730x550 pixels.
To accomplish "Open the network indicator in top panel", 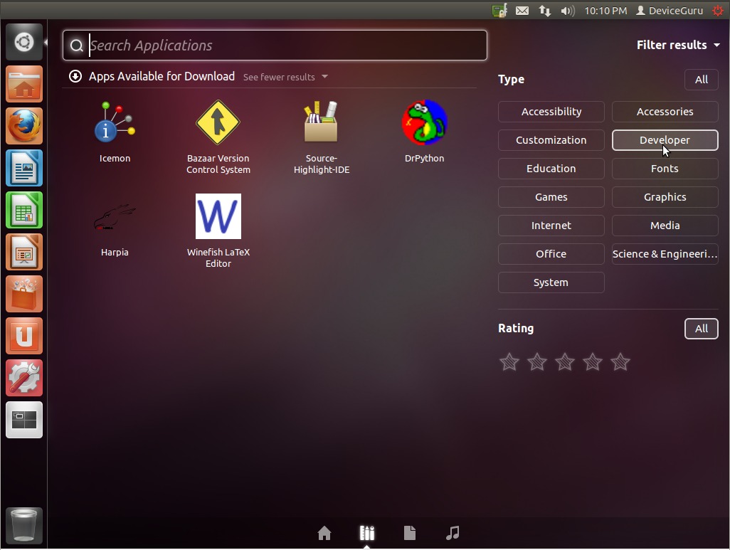I will pyautogui.click(x=545, y=10).
